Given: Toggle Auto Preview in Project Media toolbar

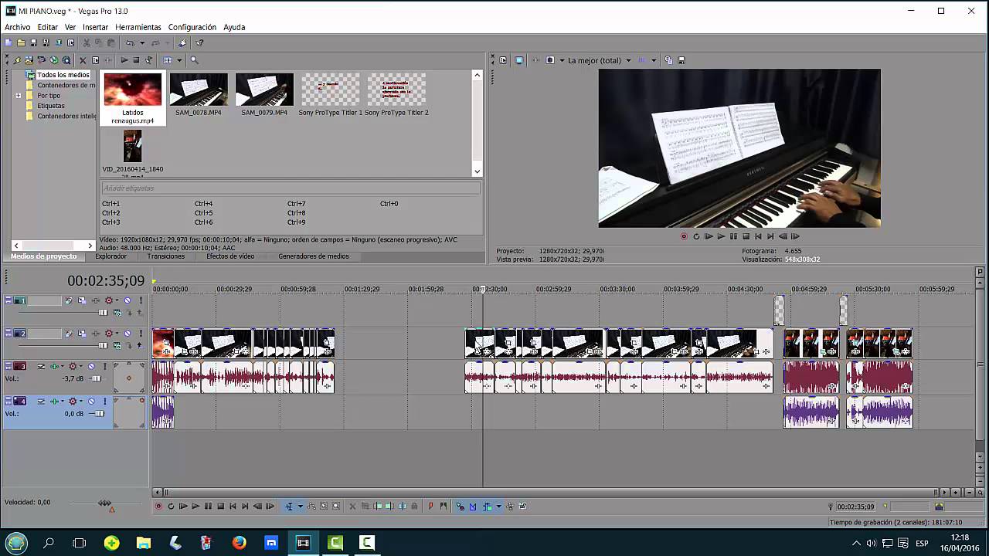Looking at the screenshot, I should (148, 59).
